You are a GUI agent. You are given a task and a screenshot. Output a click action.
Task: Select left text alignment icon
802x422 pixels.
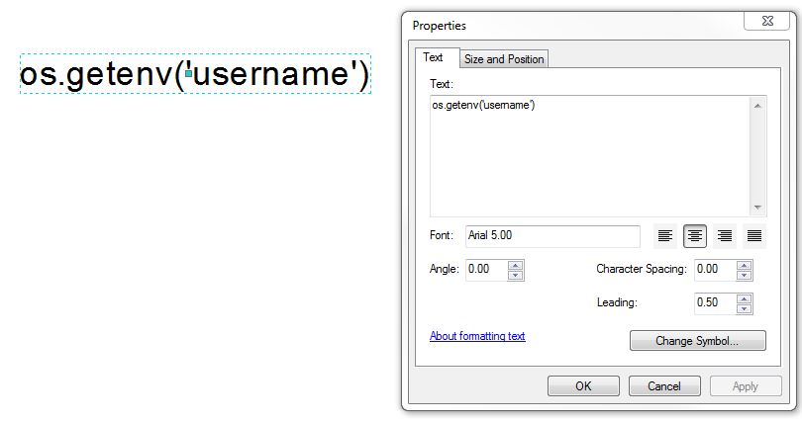pyautogui.click(x=665, y=236)
